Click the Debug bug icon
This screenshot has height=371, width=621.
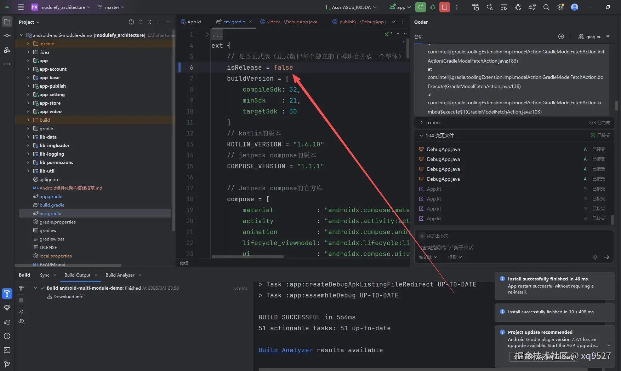433,7
